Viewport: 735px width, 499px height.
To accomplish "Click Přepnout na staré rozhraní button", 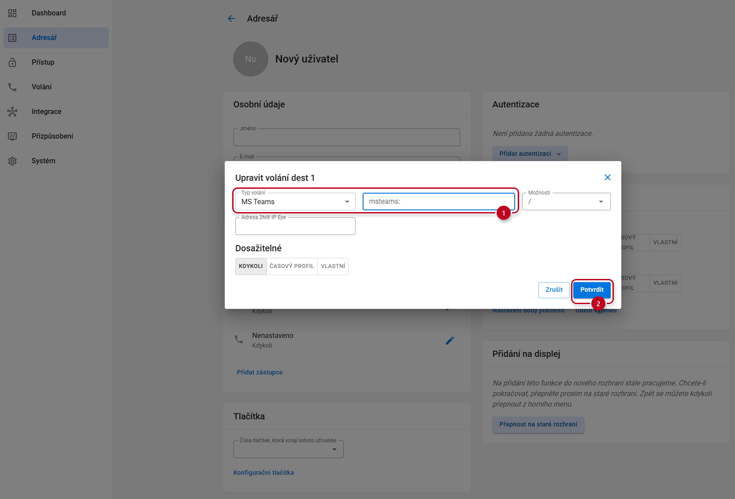I will click(x=538, y=425).
